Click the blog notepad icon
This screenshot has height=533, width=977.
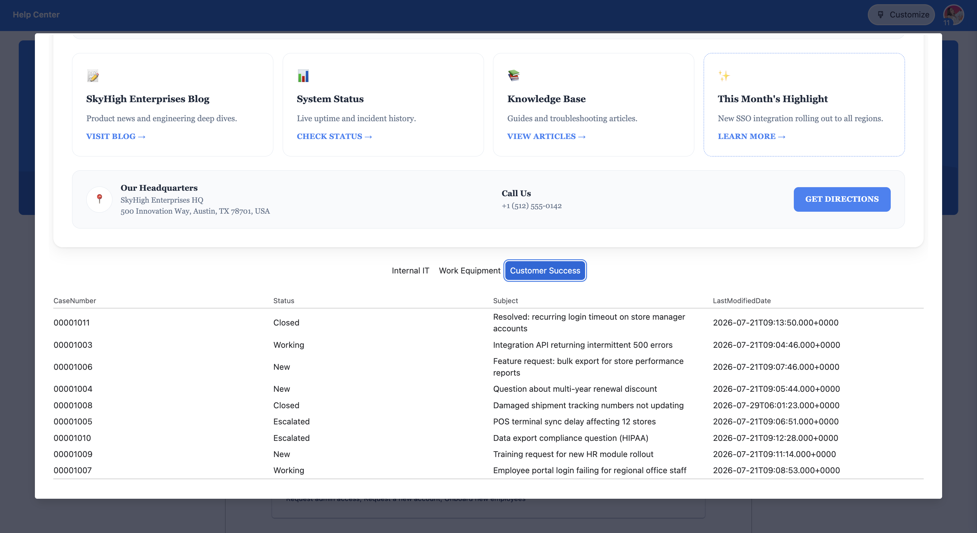pos(93,76)
